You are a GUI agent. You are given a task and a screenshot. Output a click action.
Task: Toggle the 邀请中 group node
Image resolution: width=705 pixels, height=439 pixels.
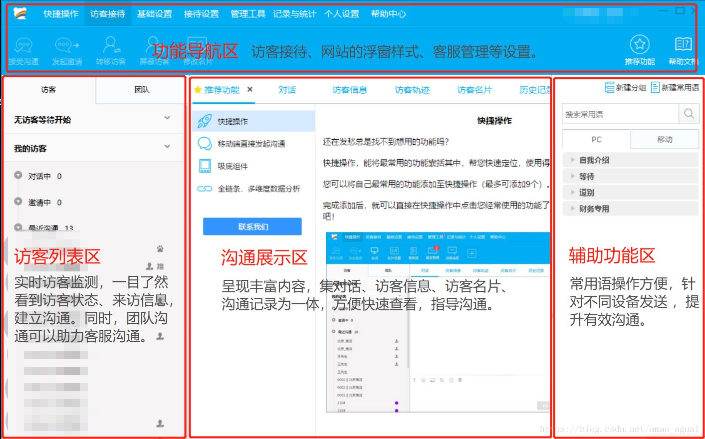[x=18, y=201]
